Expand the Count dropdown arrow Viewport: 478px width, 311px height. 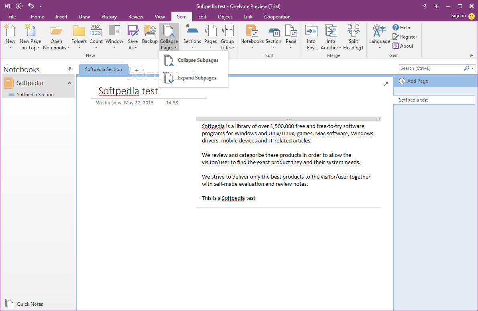pos(96,48)
